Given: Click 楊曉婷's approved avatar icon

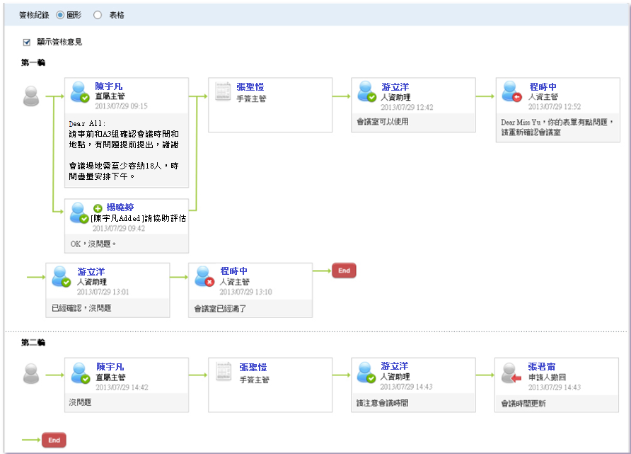Looking at the screenshot, I should coord(79,213).
